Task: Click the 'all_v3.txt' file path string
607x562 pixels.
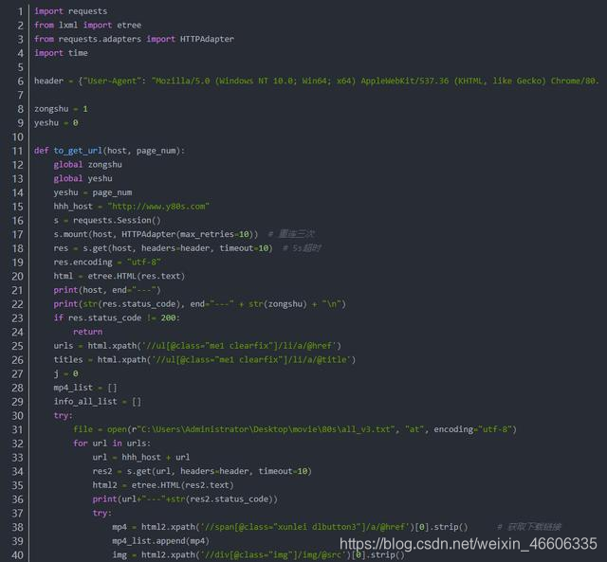Action: [266, 429]
